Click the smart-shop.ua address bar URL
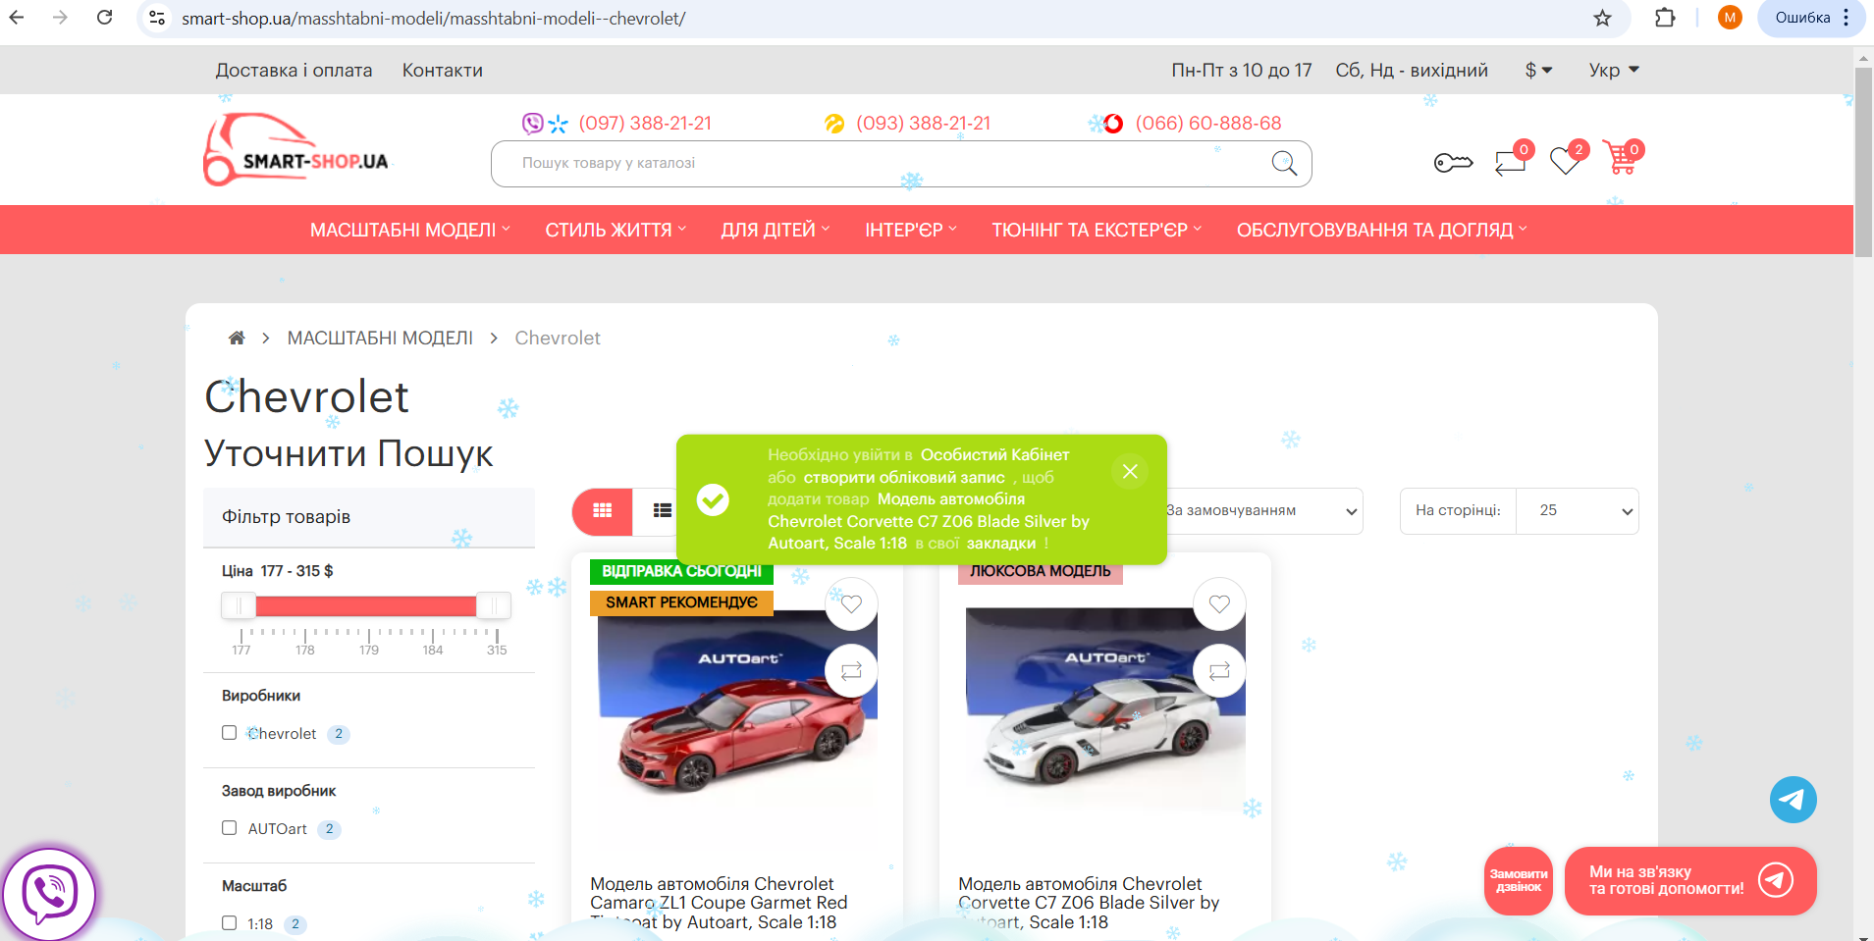 (433, 19)
